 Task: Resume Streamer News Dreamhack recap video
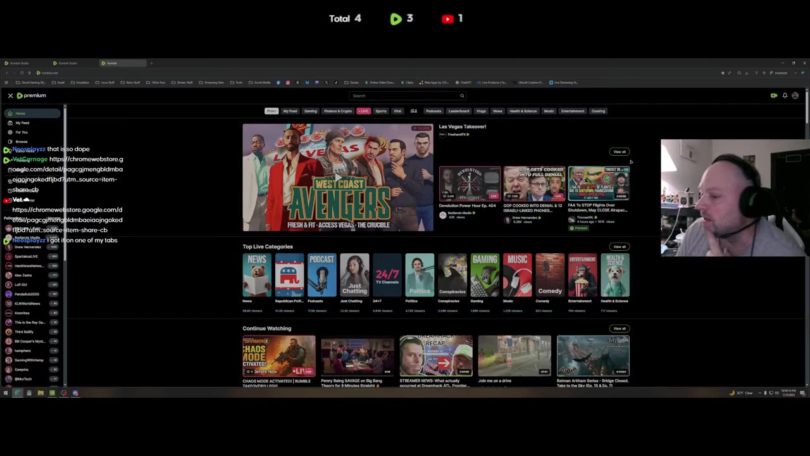point(436,356)
